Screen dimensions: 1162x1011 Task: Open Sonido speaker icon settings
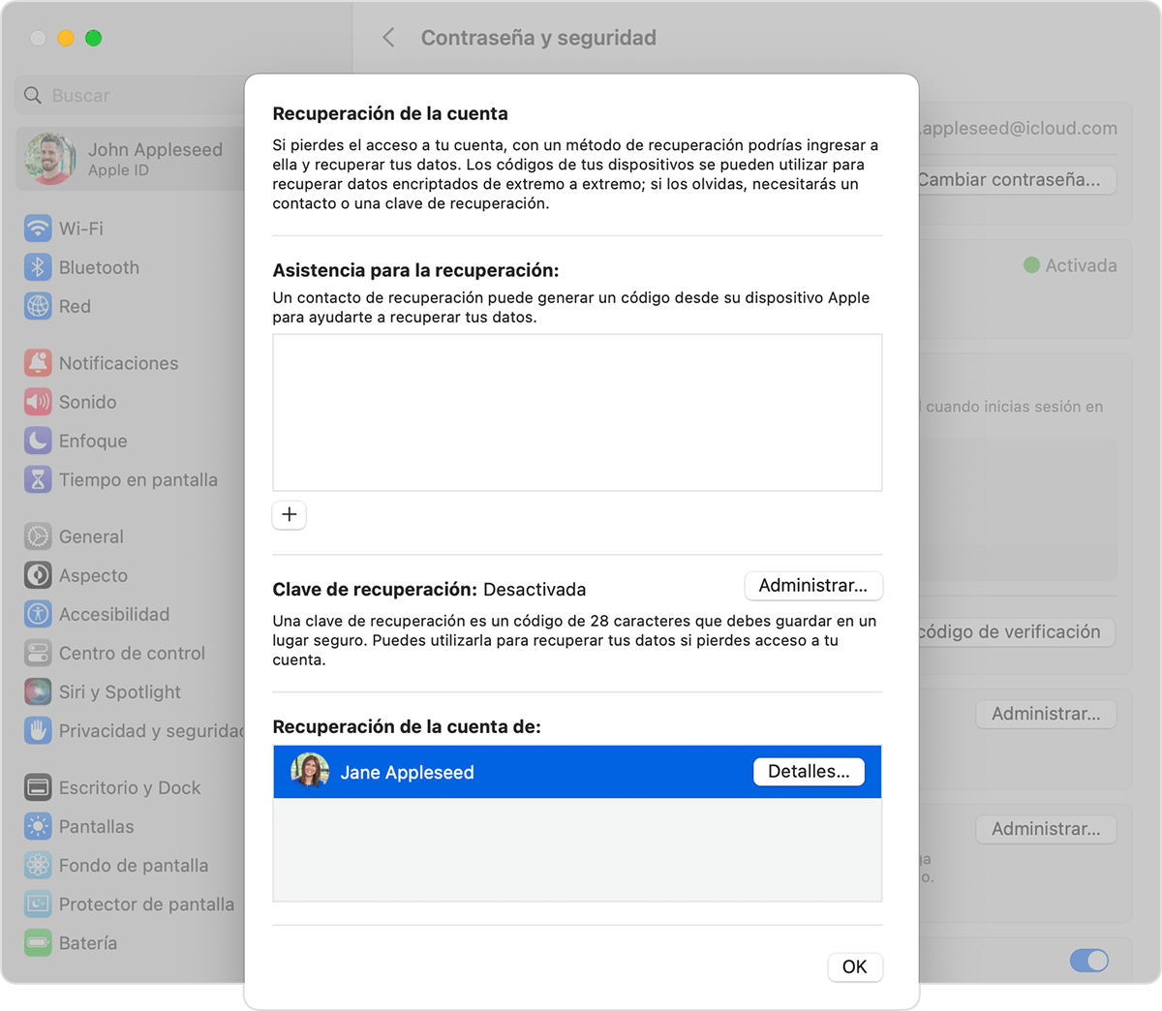click(x=38, y=402)
